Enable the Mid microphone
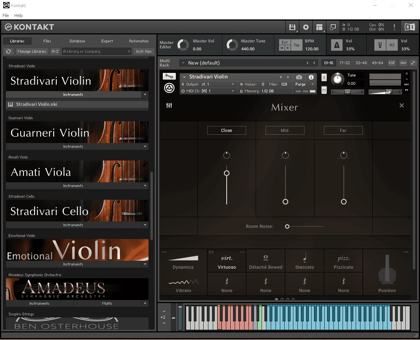Screen dimensions: 420x340 285,130
